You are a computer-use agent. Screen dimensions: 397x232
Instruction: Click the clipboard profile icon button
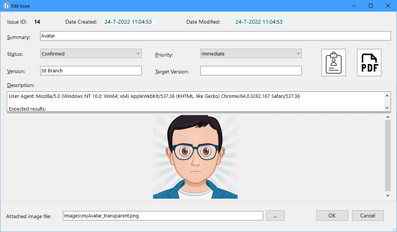(333, 63)
